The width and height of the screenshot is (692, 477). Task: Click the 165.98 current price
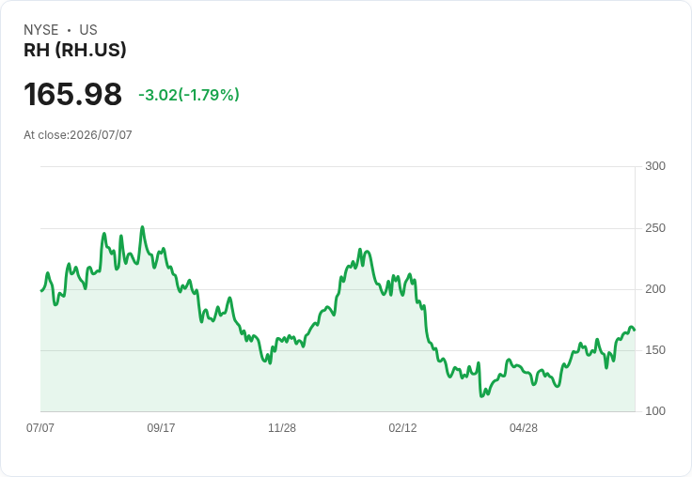coord(72,94)
